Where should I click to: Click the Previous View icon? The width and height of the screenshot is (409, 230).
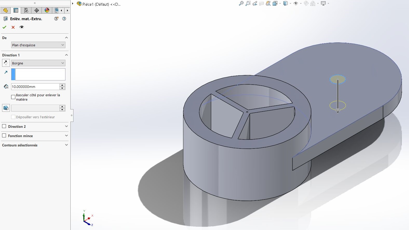255,3
